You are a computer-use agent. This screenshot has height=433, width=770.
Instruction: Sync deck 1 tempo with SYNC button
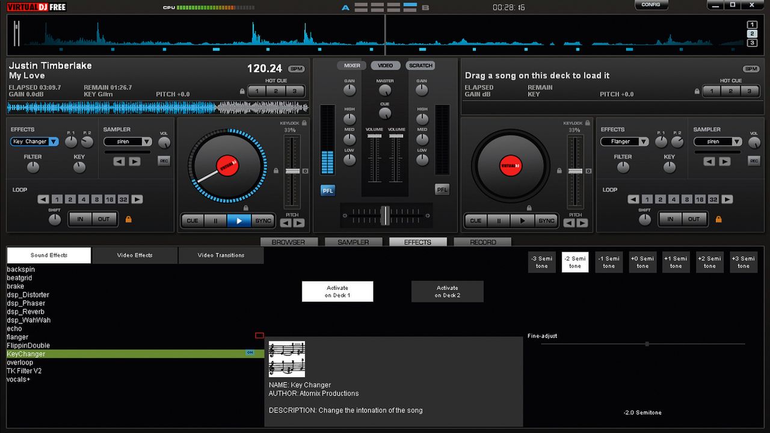click(263, 221)
